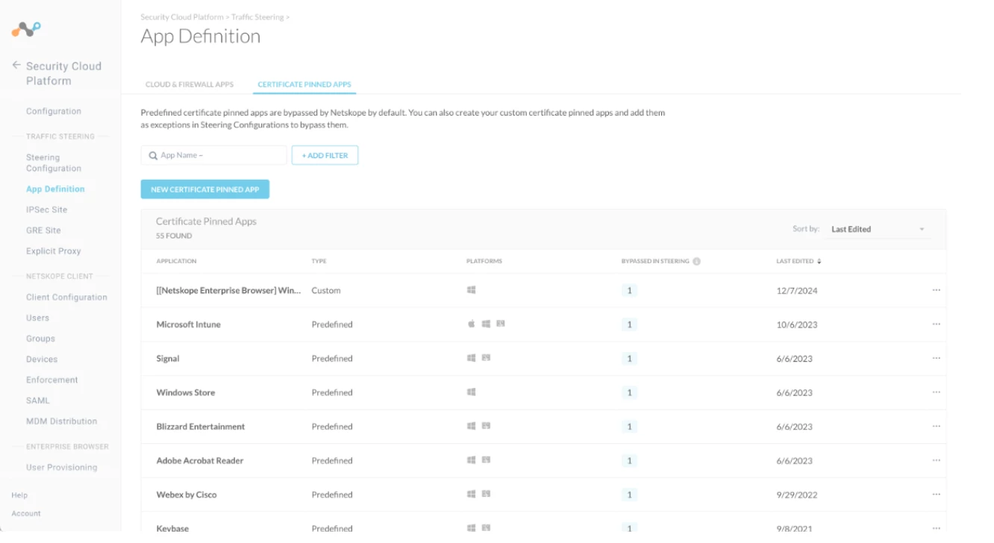Viewport: 994px width, 543px height.
Task: Click info icon next to Bypassed in Steering
Action: (696, 262)
